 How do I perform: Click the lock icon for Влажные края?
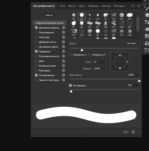pos(63,66)
